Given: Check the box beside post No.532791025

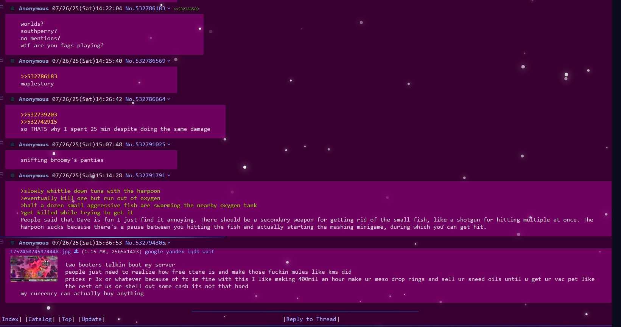Looking at the screenshot, I should coord(12,144).
